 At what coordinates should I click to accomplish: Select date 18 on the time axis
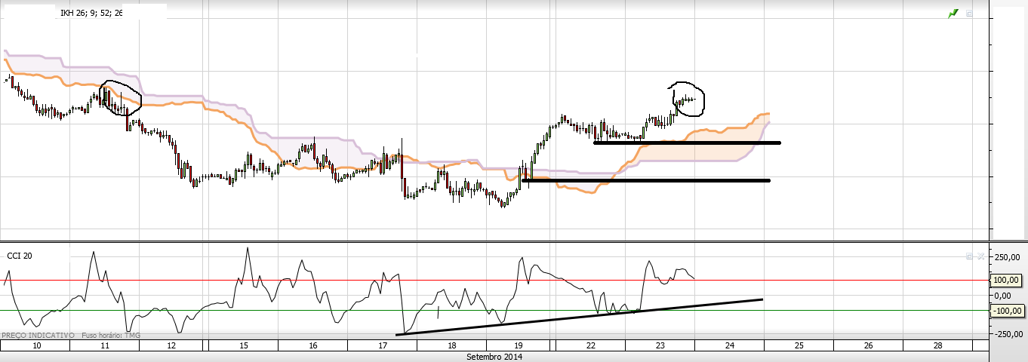coord(451,345)
